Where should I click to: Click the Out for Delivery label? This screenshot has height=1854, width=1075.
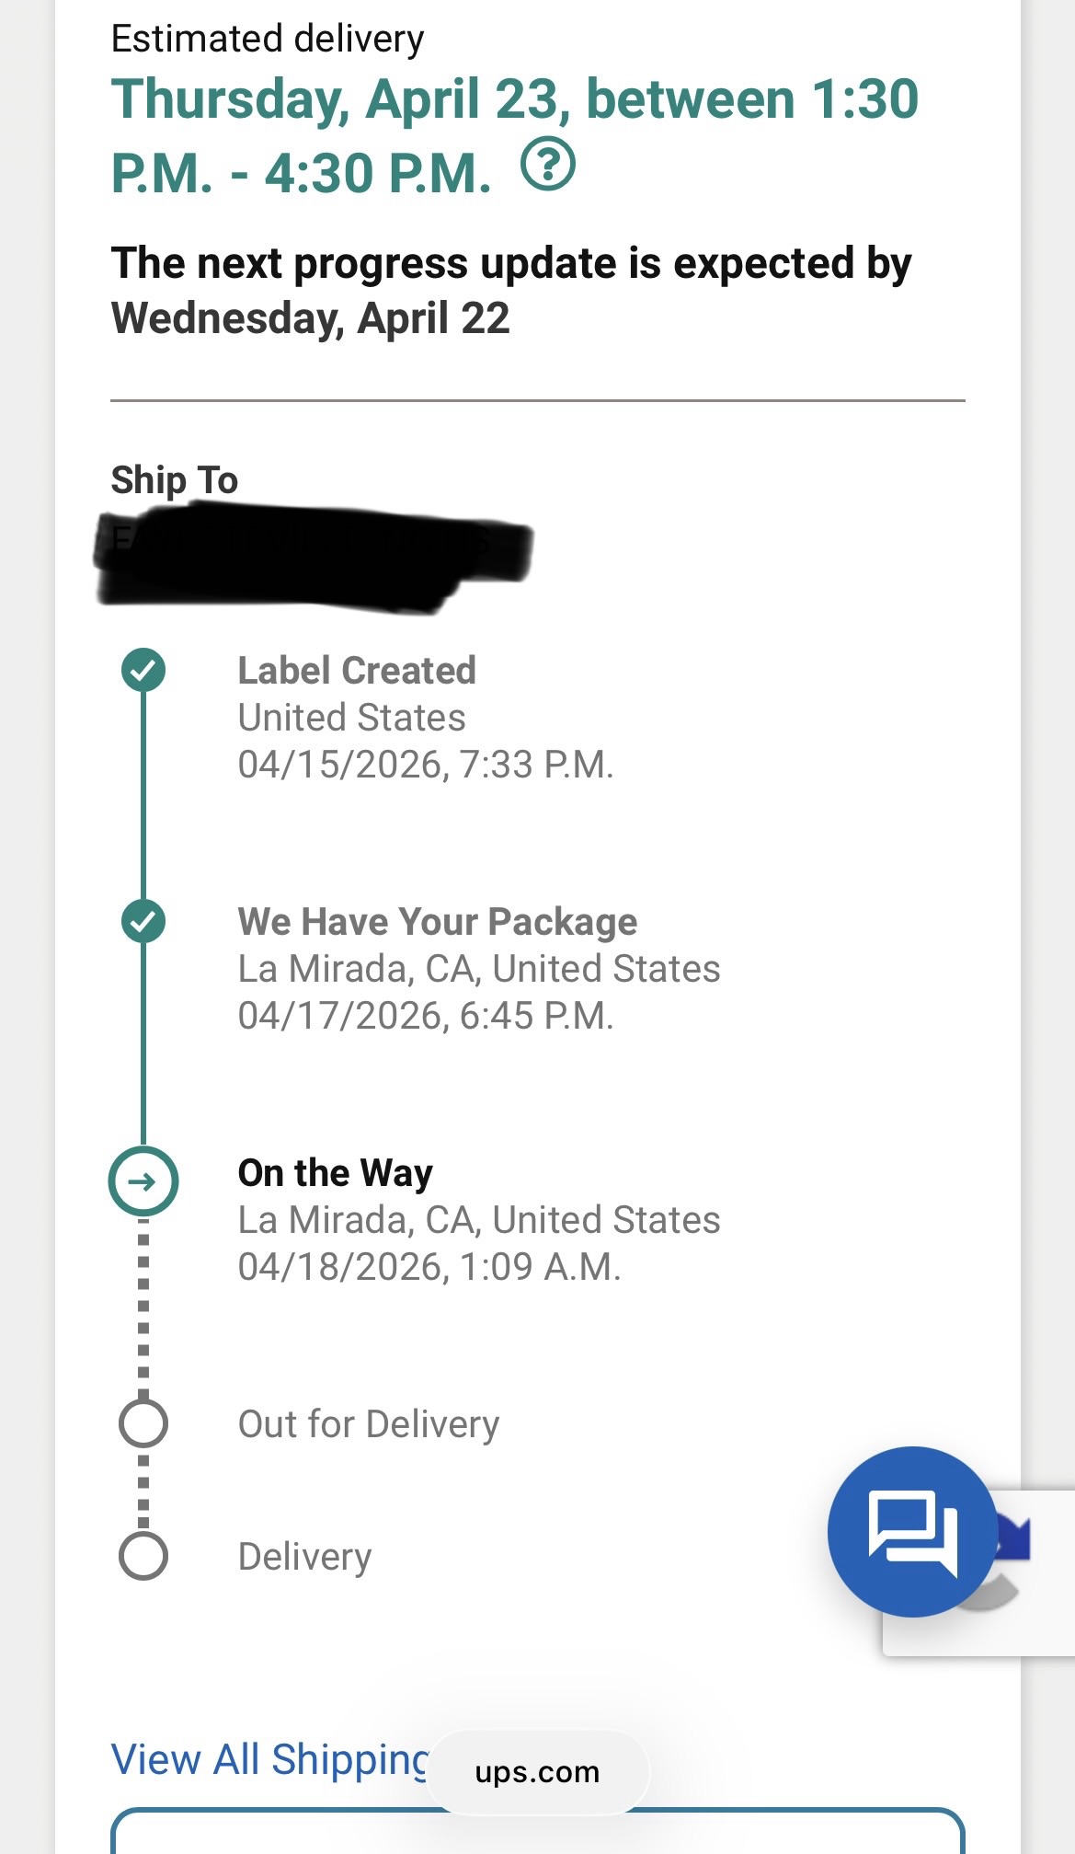[x=369, y=1424]
